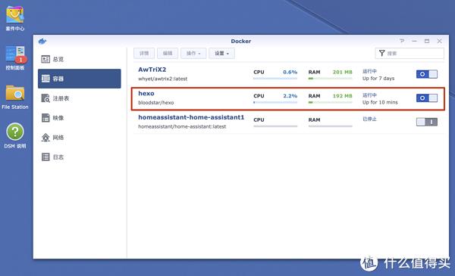This screenshot has height=276, width=455.
Task: Open the Network (网络) sidebar icon
Action: (x=45, y=138)
